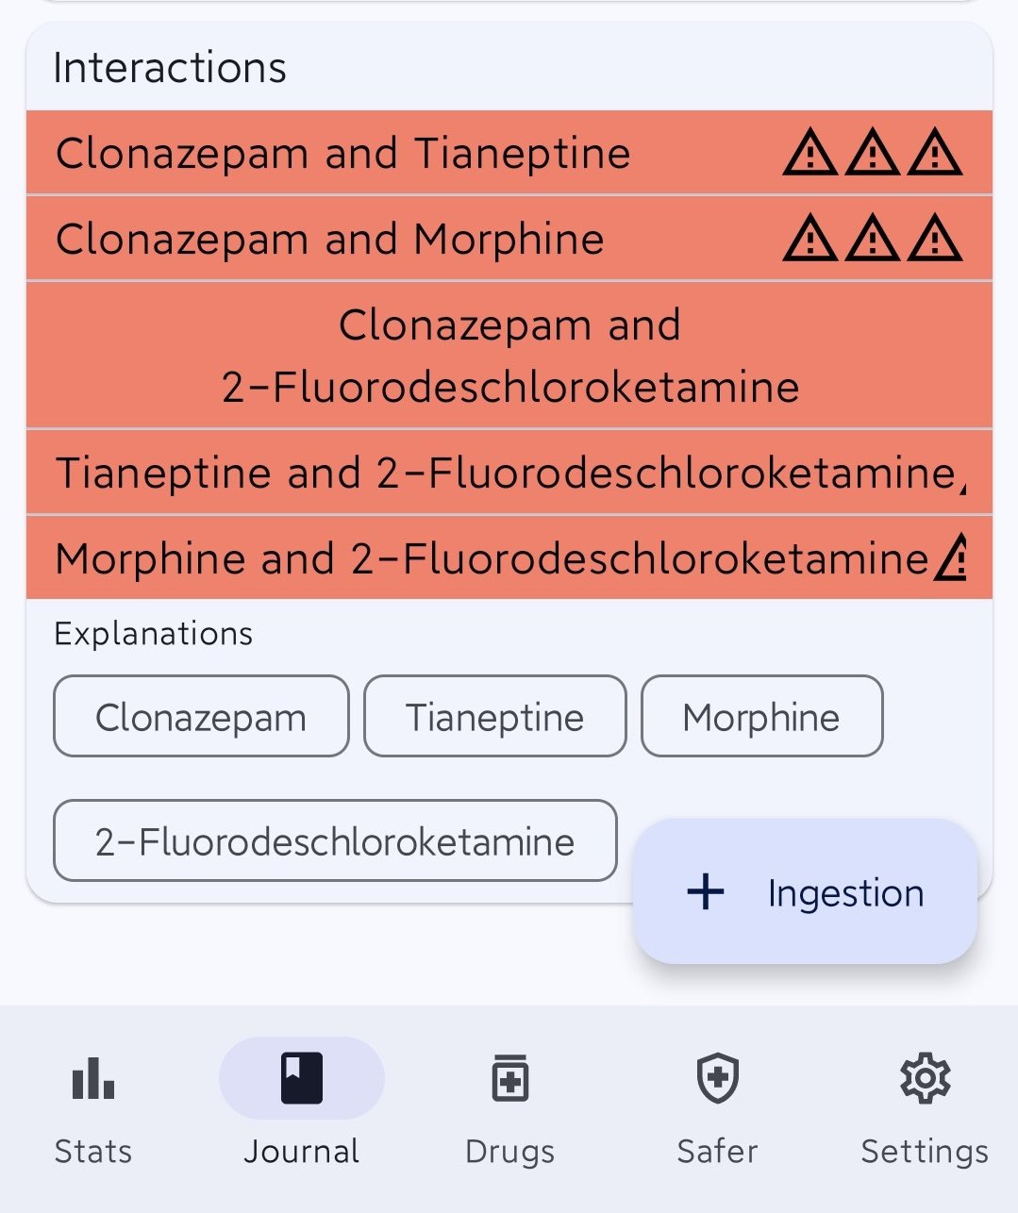Select the Morphine explanation chip
Screen dimensions: 1018x1213
pyautogui.click(x=761, y=717)
